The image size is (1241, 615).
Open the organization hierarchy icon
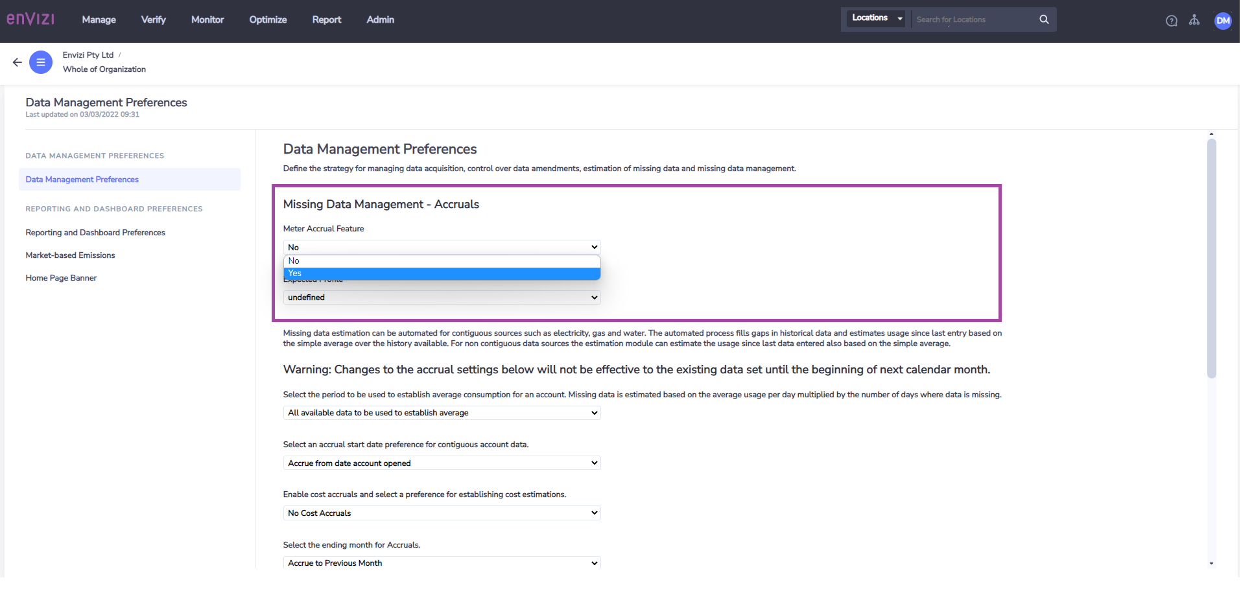click(x=1194, y=20)
